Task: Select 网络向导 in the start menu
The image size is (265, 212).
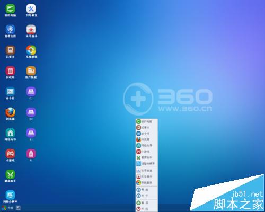Action: point(146,146)
